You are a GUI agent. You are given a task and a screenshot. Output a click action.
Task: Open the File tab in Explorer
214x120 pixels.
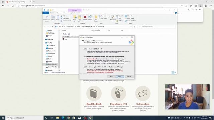(46, 13)
